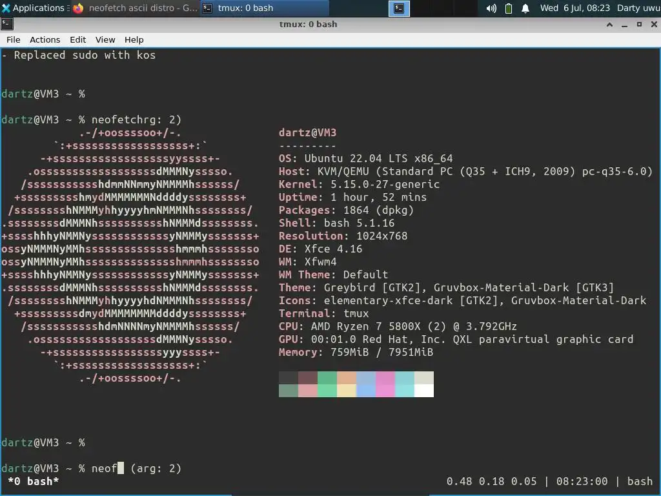Click the terminal launcher icon in the top panel

399,8
